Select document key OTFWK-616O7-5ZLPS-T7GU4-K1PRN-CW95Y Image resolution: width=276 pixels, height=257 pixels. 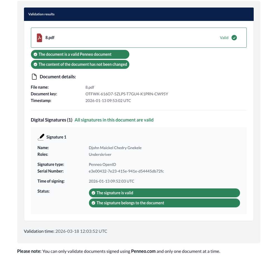click(127, 94)
